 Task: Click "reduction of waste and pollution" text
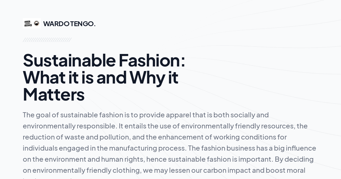[76, 137]
